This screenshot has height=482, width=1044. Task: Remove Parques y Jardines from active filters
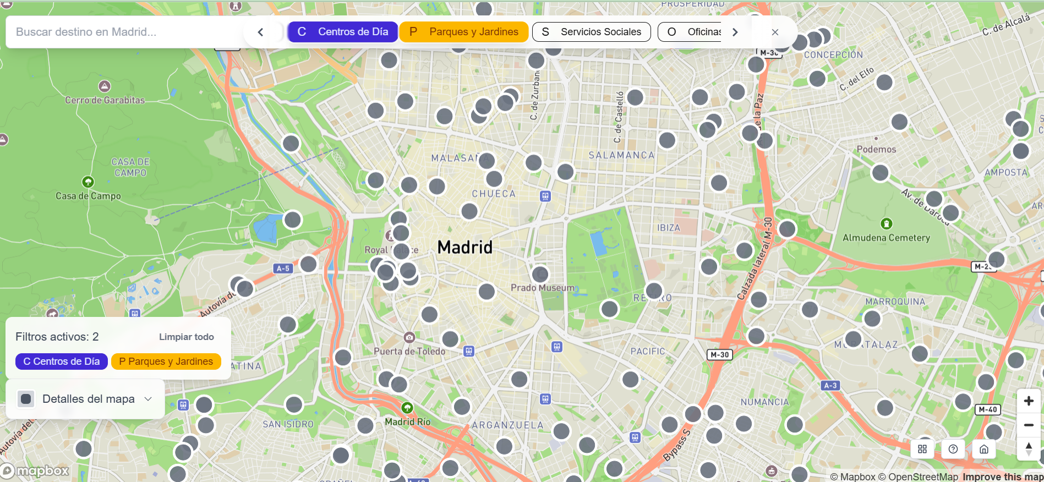coord(166,362)
